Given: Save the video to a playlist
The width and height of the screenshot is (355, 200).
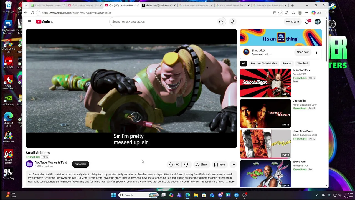Looking at the screenshot, I should pyautogui.click(x=219, y=164).
